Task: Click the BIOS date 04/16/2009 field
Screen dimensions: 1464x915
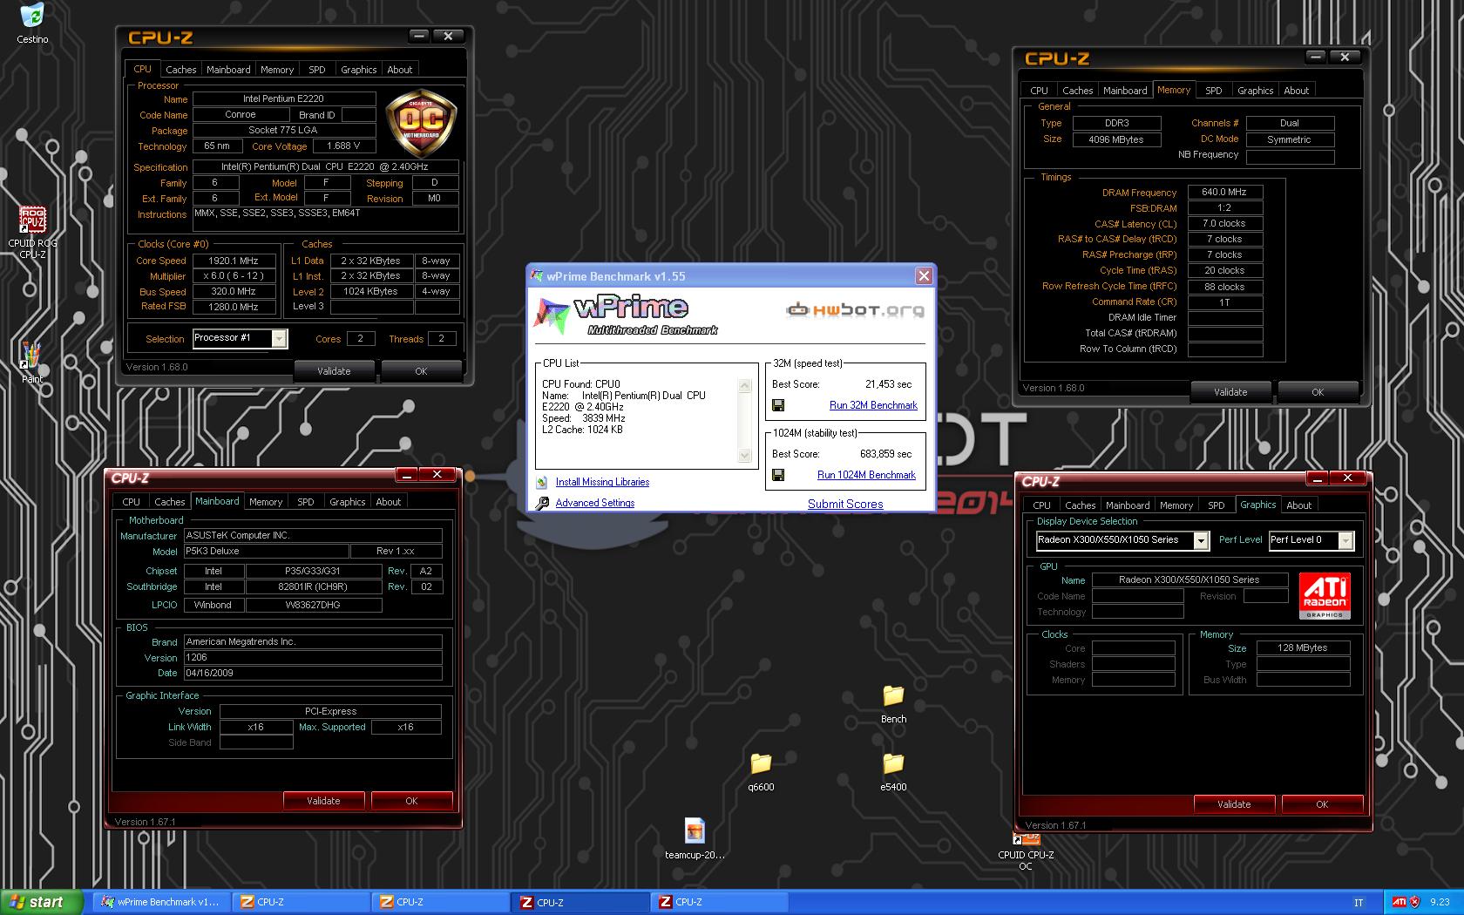Action: 313,674
